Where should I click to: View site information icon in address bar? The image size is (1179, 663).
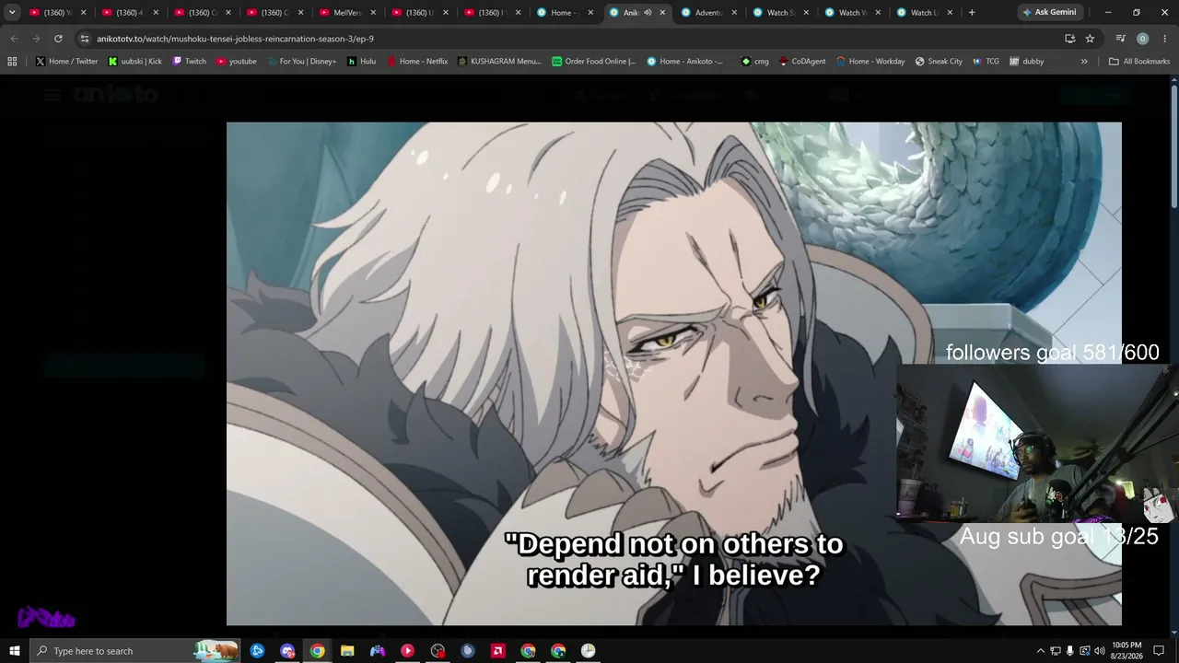(x=85, y=39)
